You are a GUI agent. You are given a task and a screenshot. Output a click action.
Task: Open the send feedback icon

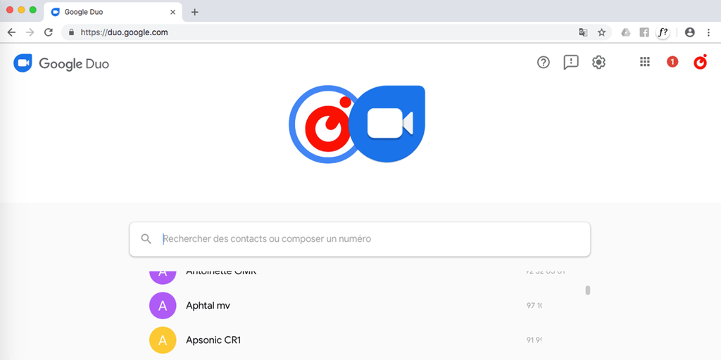click(x=571, y=63)
